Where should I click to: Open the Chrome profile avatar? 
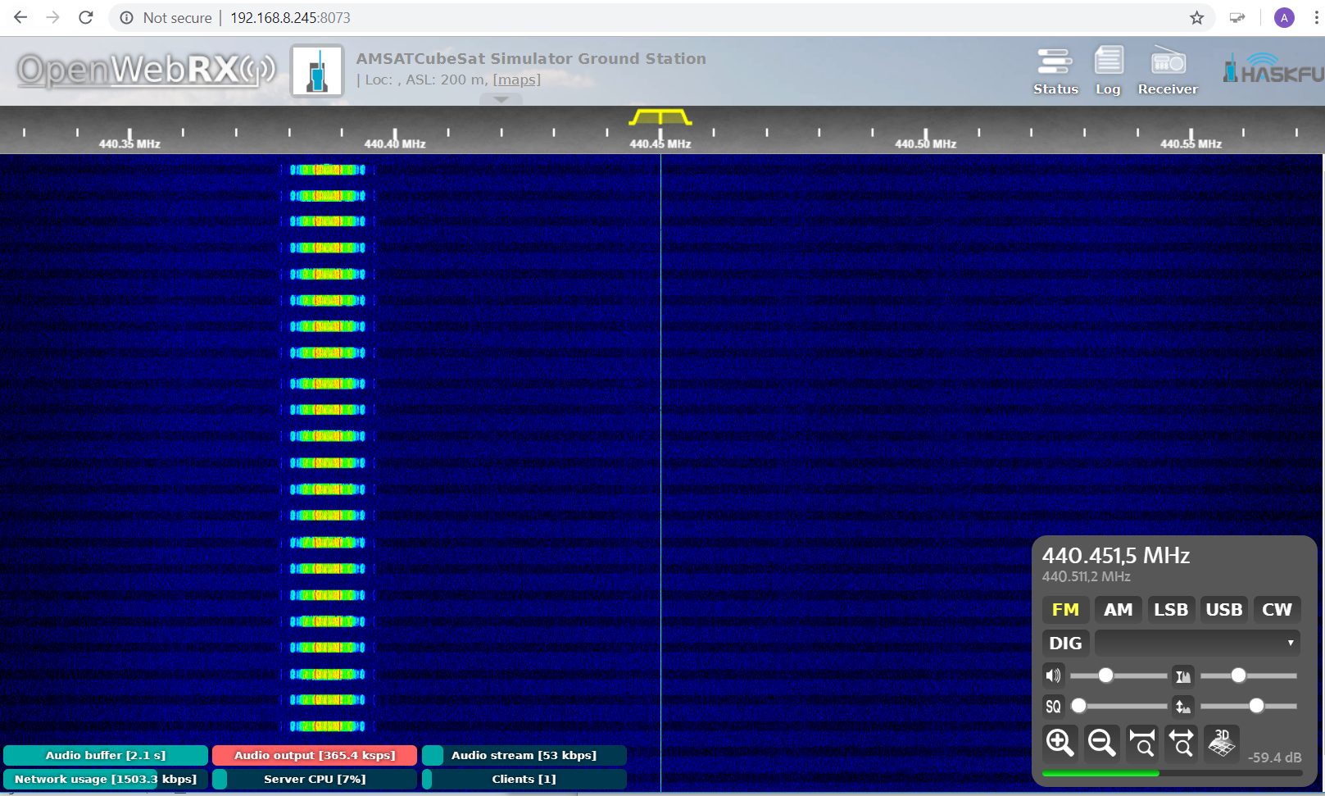[1284, 17]
